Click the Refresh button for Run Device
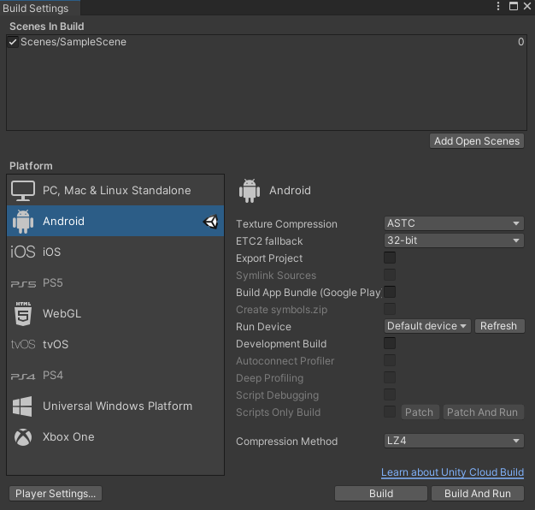Image resolution: width=535 pixels, height=510 pixels. pos(499,326)
